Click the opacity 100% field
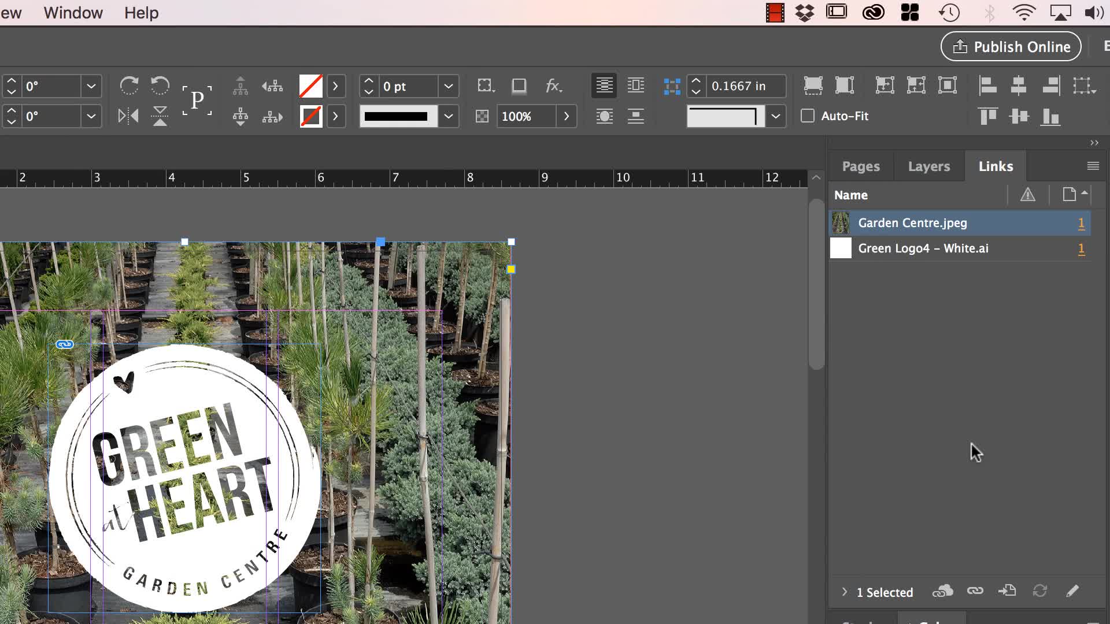1110x624 pixels. [526, 116]
